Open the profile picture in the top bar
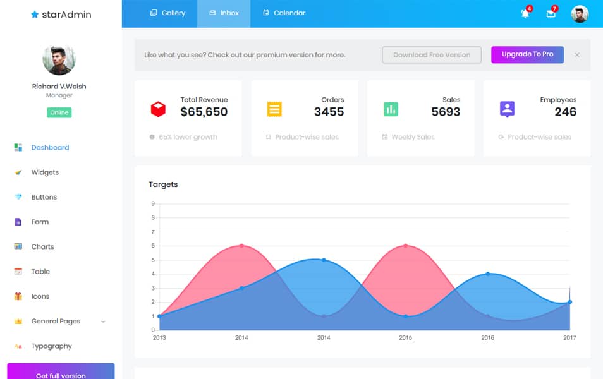This screenshot has height=379, width=603. tap(579, 14)
